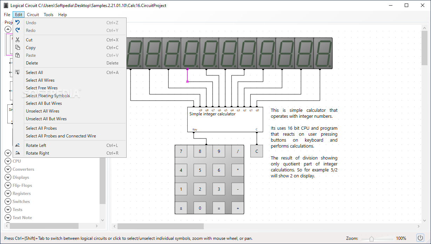Click calculator key 6
The height and width of the screenshot is (244, 431).
click(219, 170)
